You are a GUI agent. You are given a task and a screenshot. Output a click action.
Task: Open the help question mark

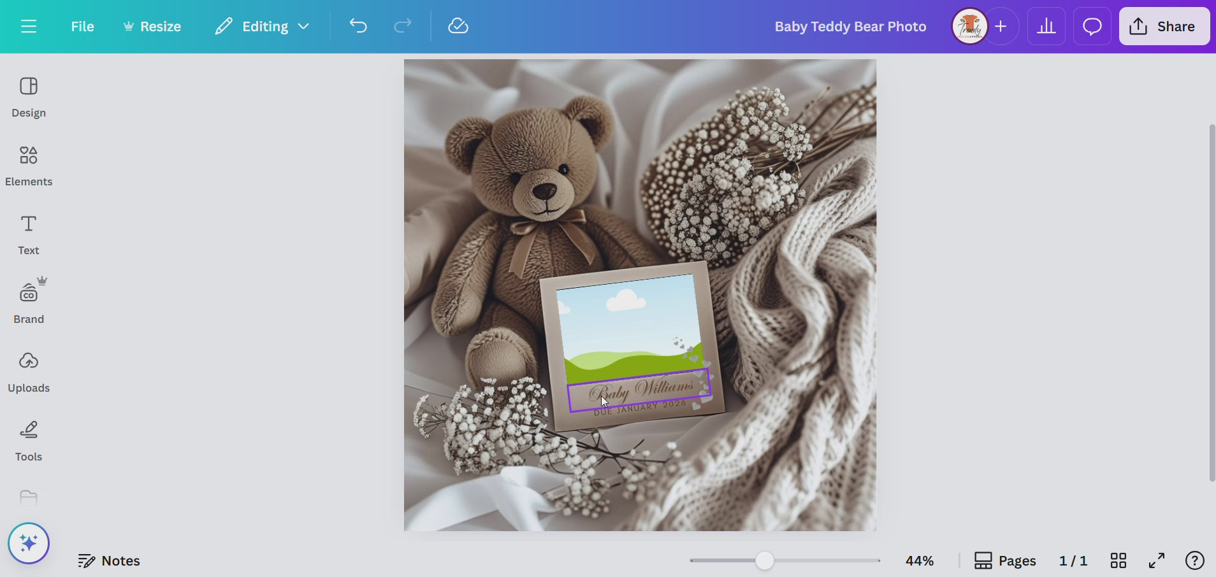coord(1194,560)
